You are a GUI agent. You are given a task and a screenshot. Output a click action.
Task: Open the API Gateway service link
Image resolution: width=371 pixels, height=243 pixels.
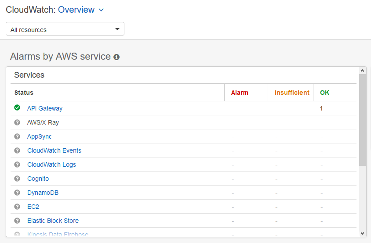45,108
